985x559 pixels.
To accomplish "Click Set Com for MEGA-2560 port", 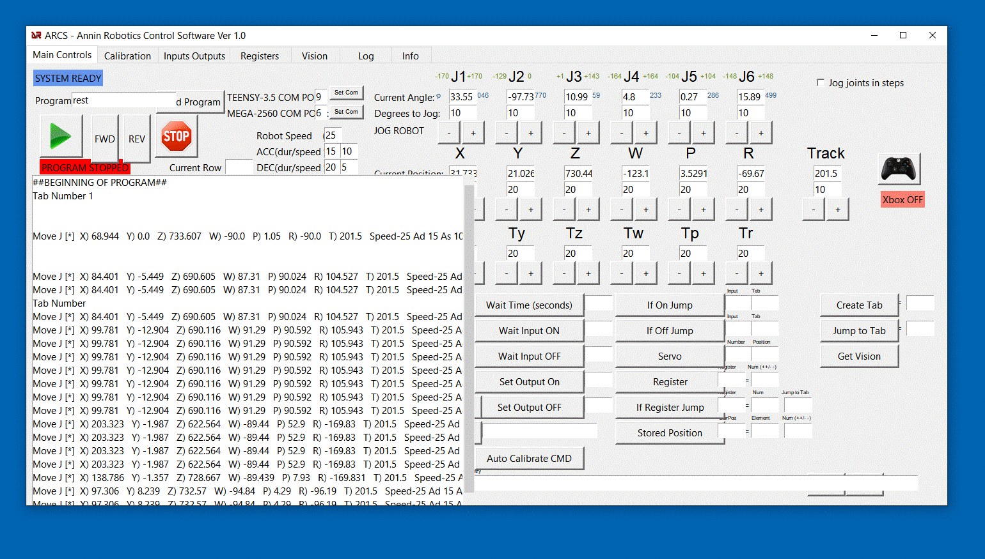I will [346, 112].
